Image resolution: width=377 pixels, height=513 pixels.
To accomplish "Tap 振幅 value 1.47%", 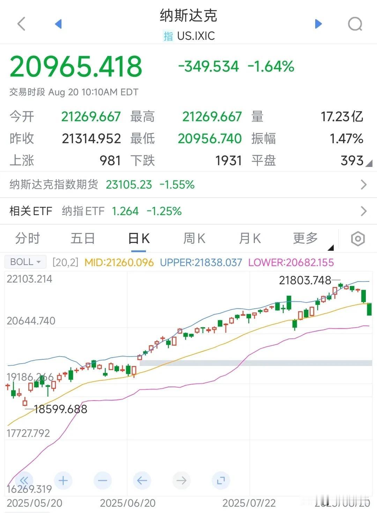I will click(347, 139).
